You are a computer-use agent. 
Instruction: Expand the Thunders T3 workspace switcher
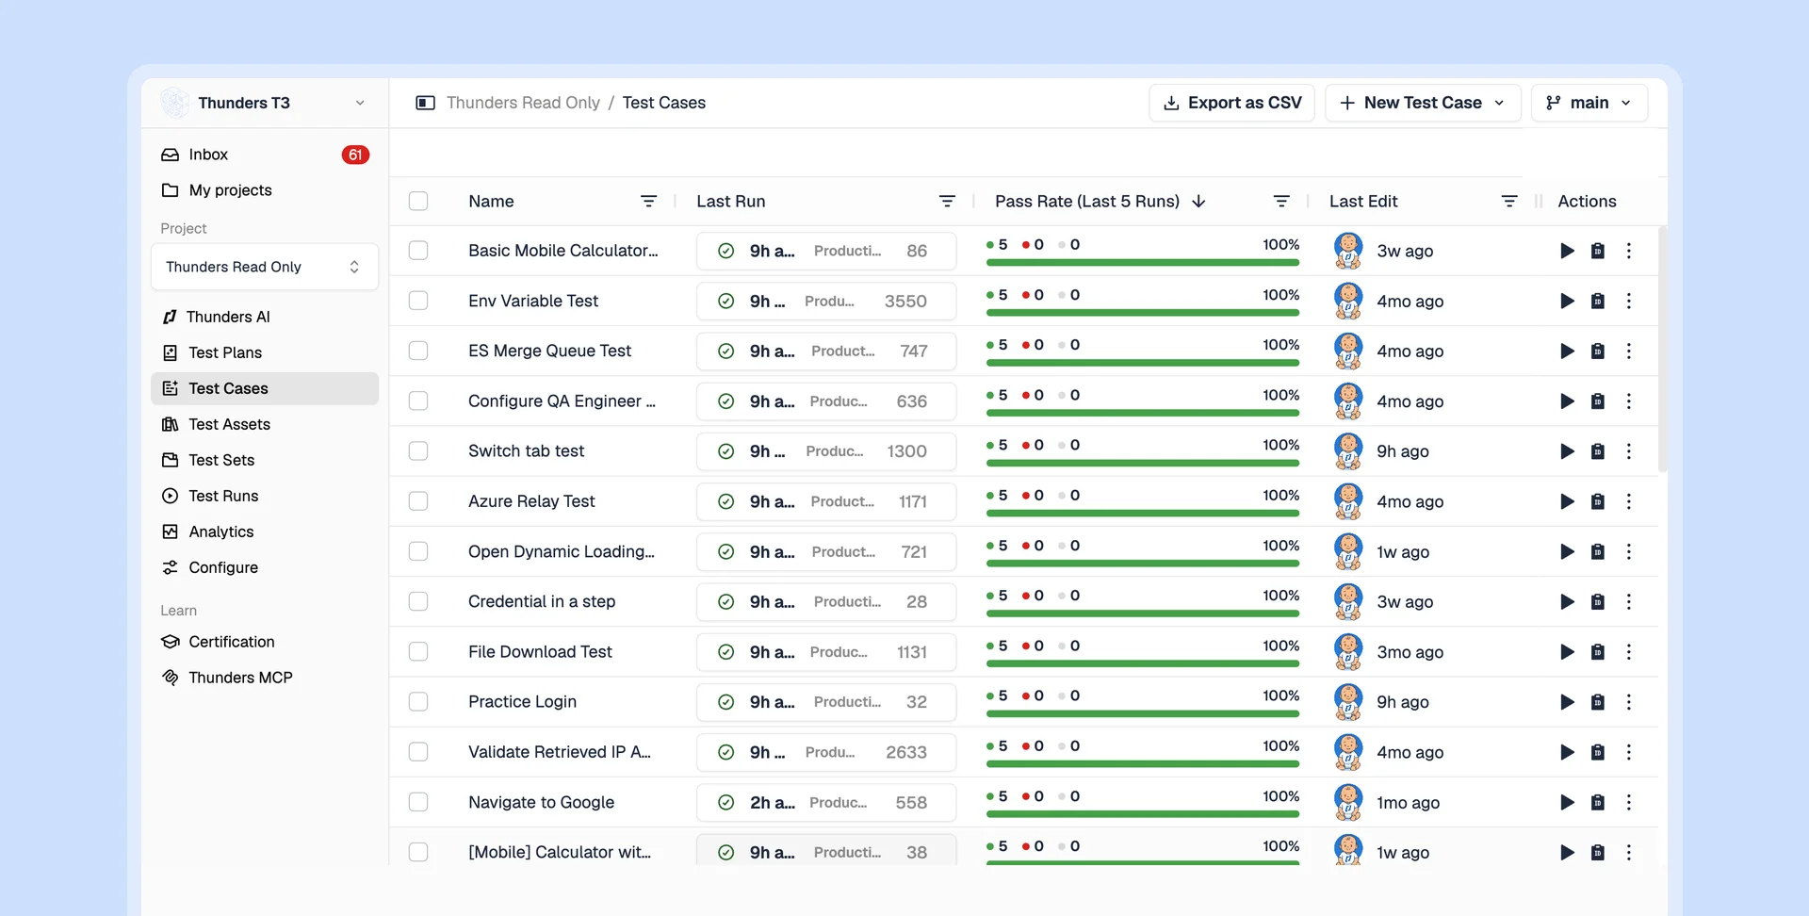(x=264, y=103)
